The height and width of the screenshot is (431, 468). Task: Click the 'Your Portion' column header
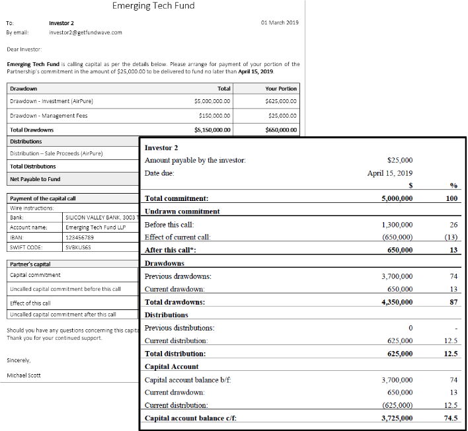(281, 89)
